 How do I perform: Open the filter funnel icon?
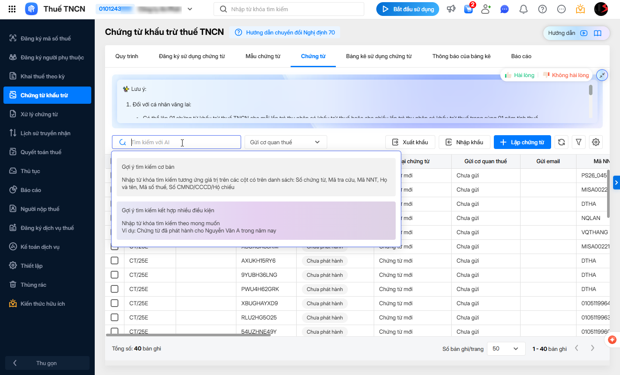click(x=579, y=142)
